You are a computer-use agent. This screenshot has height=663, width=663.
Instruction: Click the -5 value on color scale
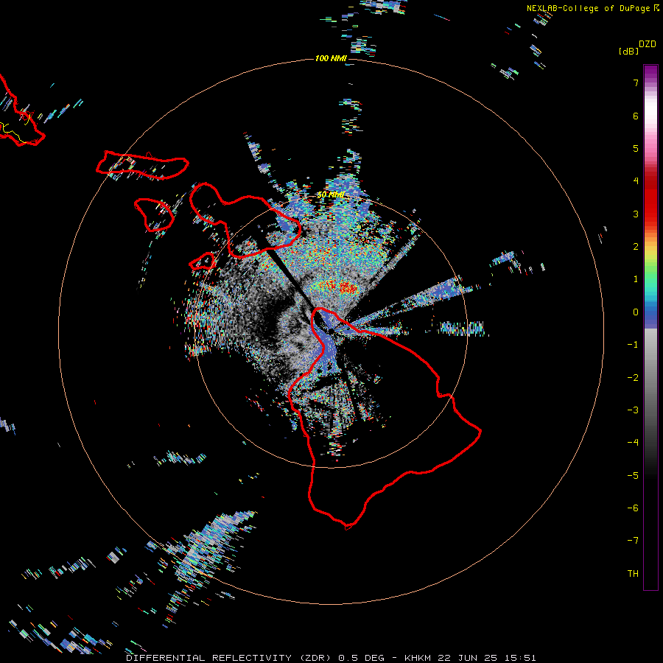tap(633, 476)
